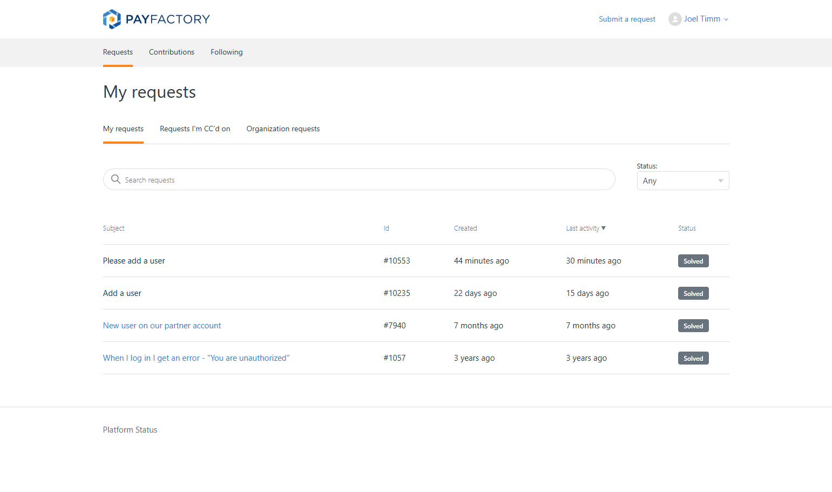
Task: Click the Status column header
Action: point(687,228)
